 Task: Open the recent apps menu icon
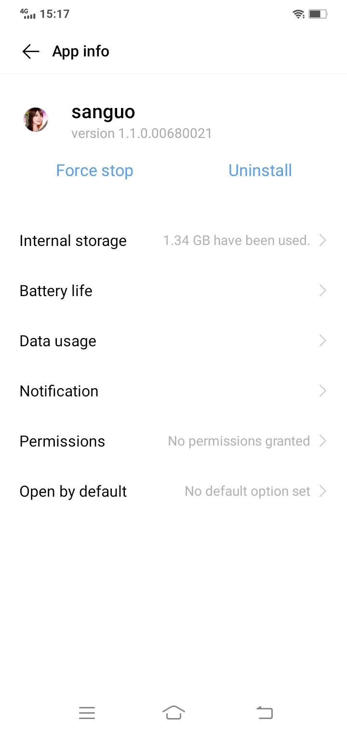[87, 712]
